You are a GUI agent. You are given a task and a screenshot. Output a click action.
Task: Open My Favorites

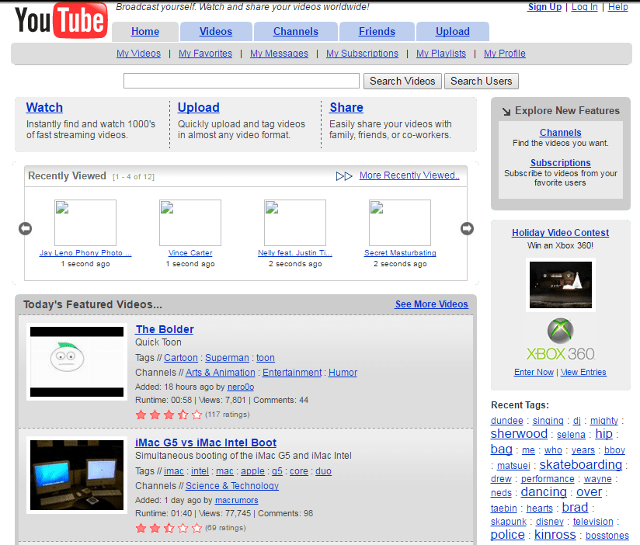tap(205, 54)
